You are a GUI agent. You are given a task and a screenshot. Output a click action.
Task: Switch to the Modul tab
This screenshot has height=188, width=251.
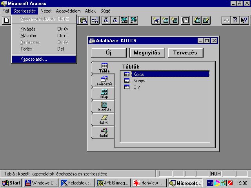click(103, 133)
